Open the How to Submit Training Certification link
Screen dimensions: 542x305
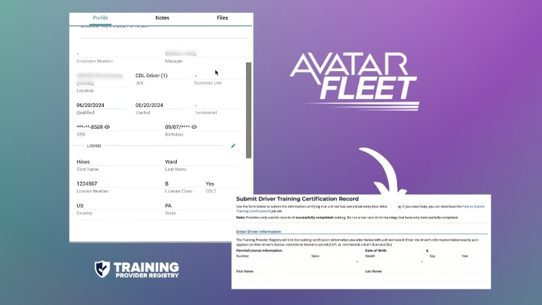coord(473,207)
